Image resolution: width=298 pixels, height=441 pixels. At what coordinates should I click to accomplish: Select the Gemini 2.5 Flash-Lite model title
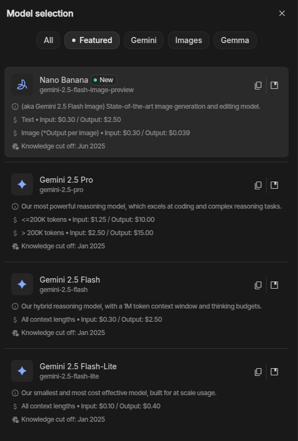(x=78, y=366)
